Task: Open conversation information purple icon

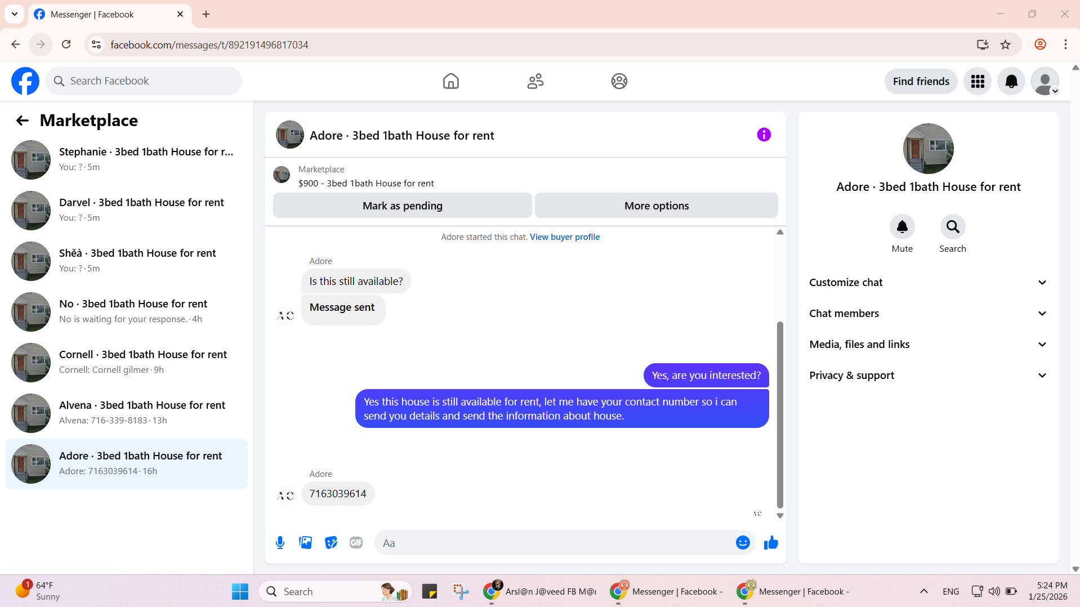Action: coord(764,135)
